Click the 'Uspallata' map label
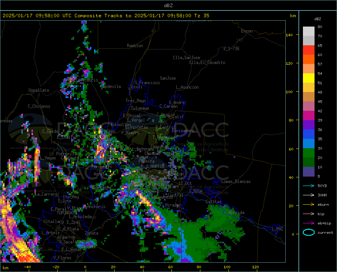 click(39, 90)
